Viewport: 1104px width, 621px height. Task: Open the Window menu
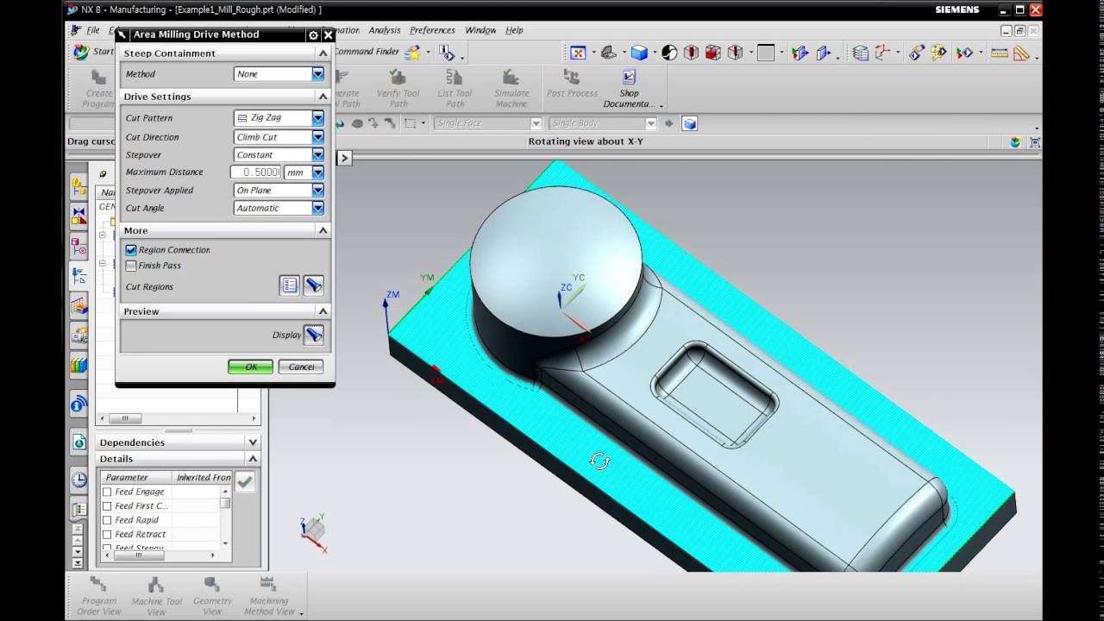click(480, 30)
